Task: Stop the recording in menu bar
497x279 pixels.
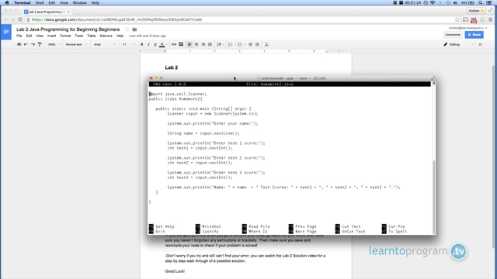Action: pyautogui.click(x=401, y=3)
